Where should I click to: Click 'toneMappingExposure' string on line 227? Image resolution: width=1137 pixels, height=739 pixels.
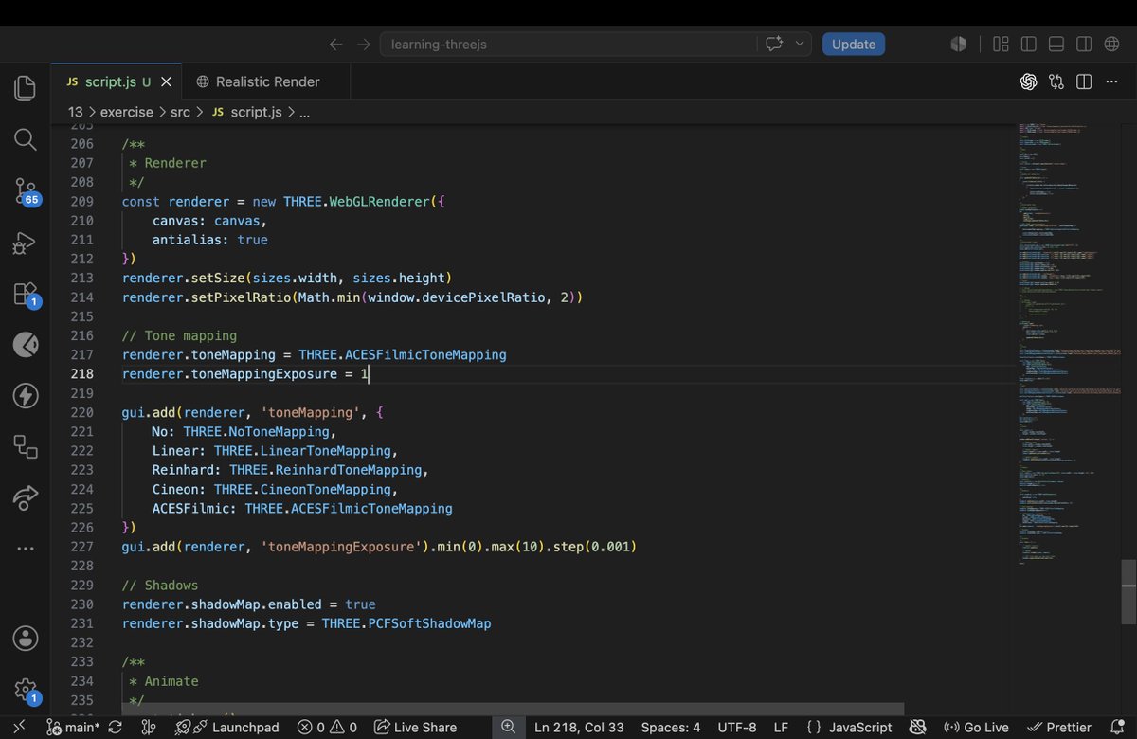coord(341,547)
